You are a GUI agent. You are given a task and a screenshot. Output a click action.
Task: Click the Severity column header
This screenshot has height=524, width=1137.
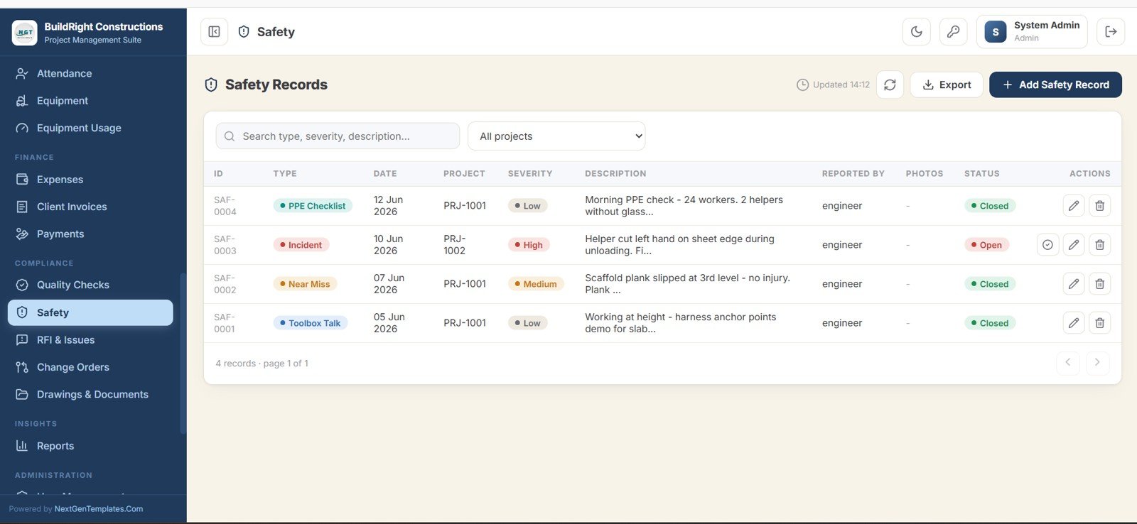click(530, 174)
